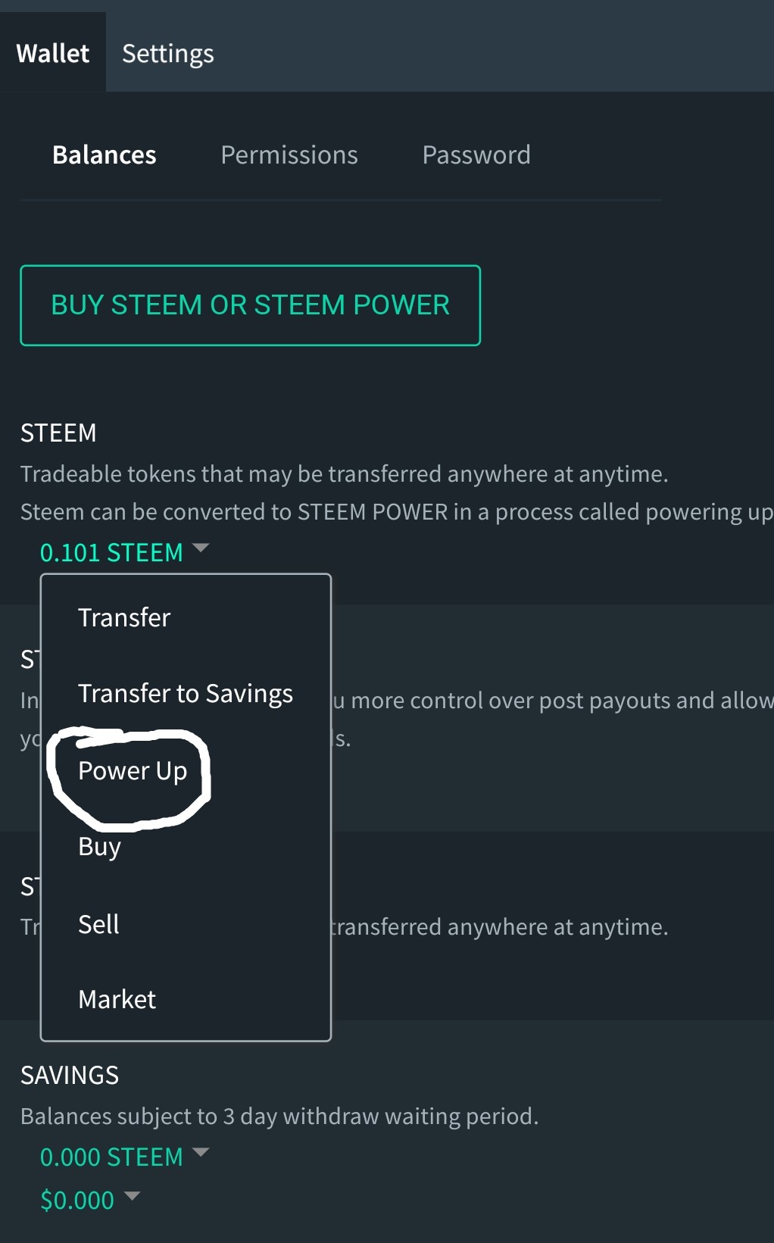Click the STEEM section heading

[x=58, y=433]
